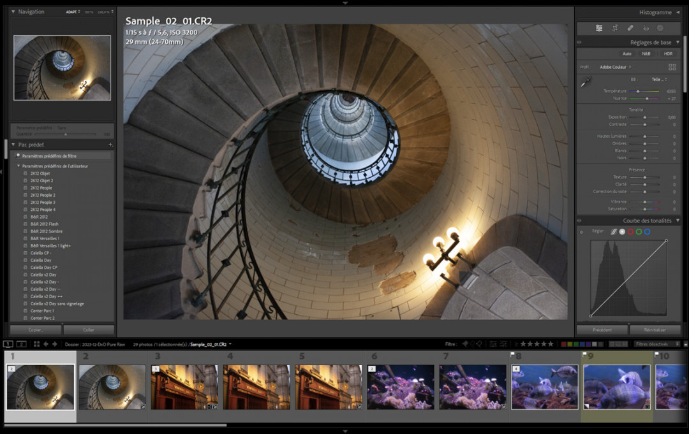Viewport: 689px width, 434px height.
Task: Toggle visibility of Réglages de base panel
Action: coord(579,43)
